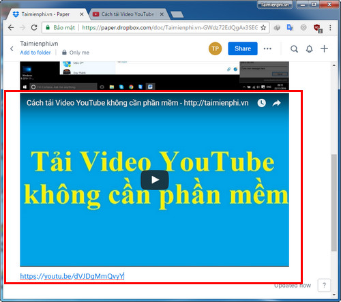
Task: Open notifications with the bell icon
Action: click(x=309, y=49)
